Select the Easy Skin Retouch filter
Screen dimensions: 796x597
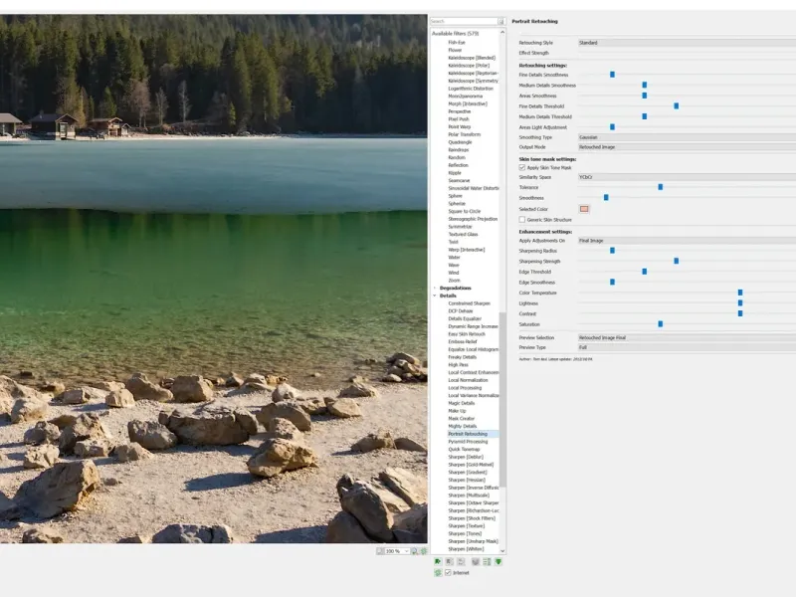(467, 334)
